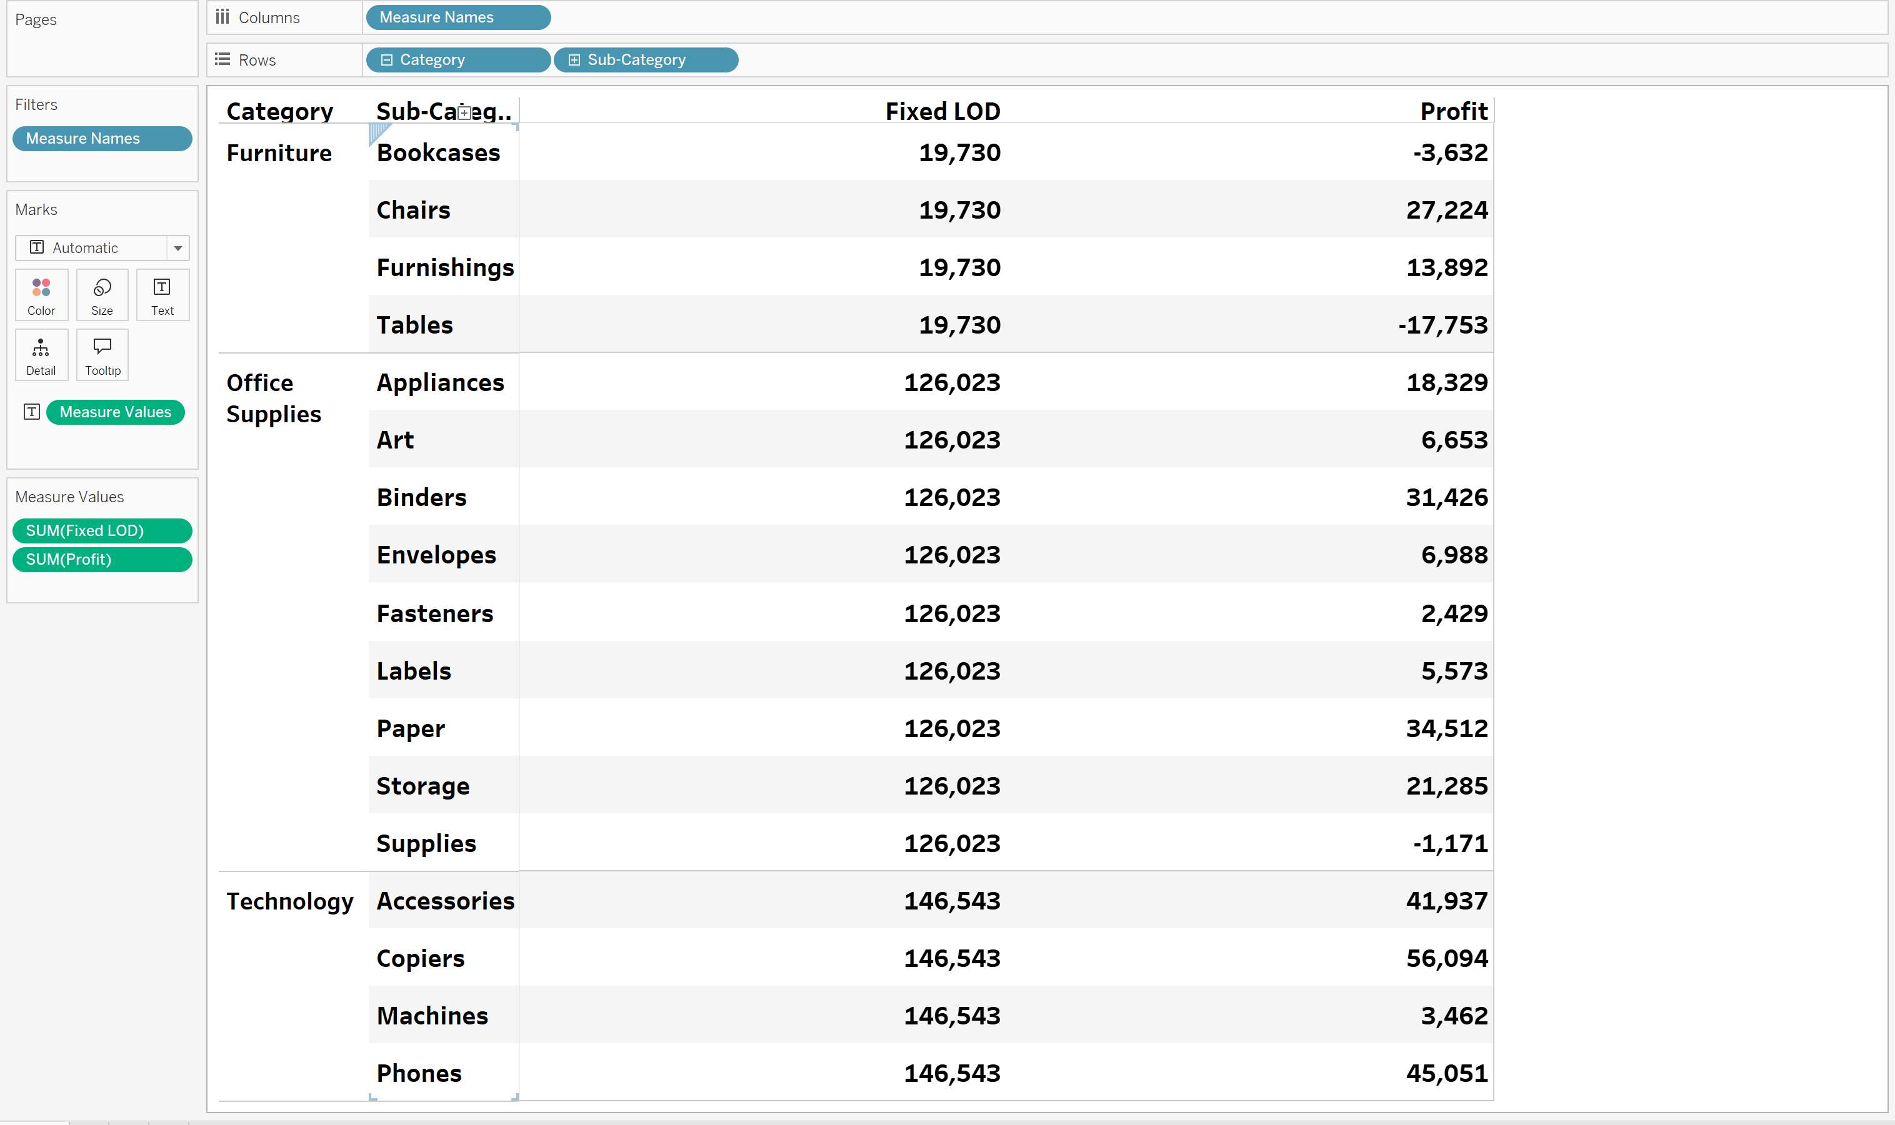This screenshot has height=1125, width=1895.
Task: Open the Detail marks card
Action: tap(41, 355)
